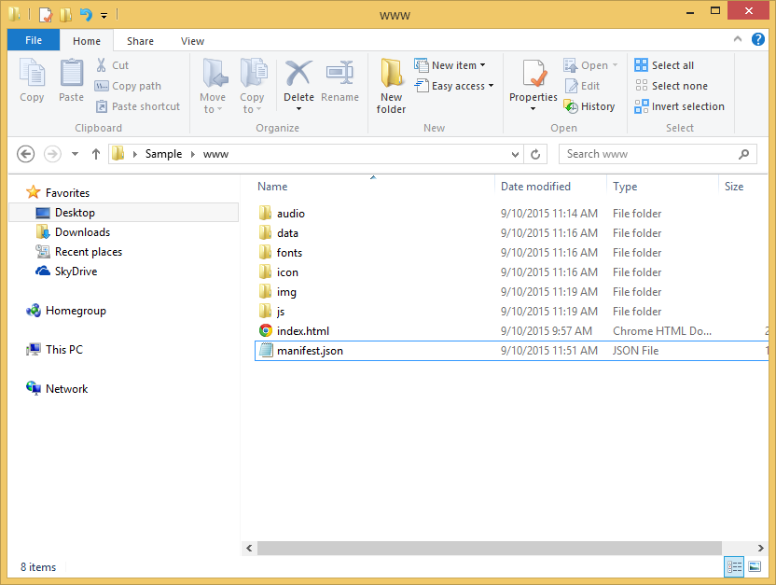
Task: Click the Rename icon in Organize group
Action: coord(339,73)
